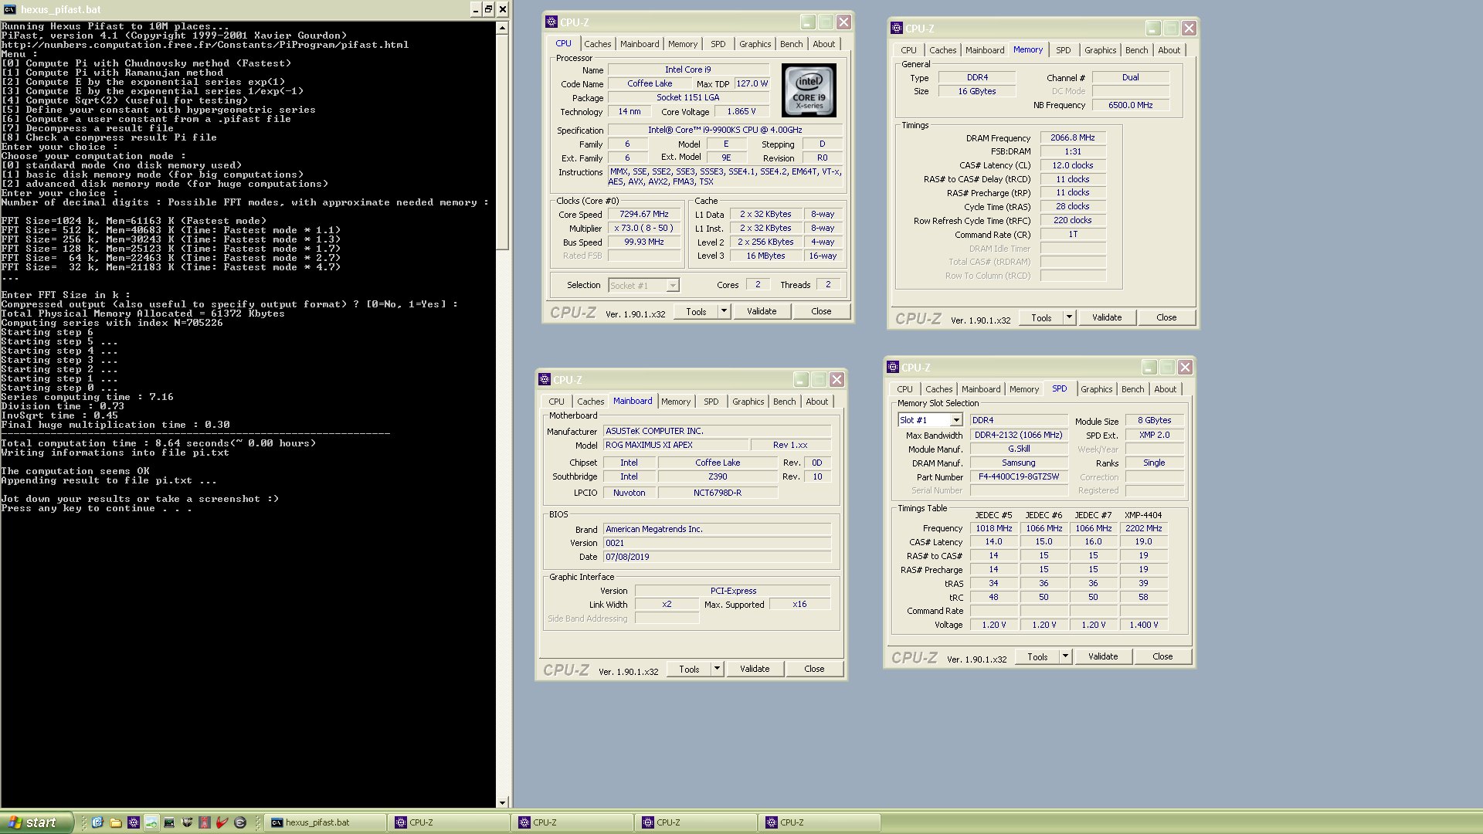Click the console icon in hexus_pifast.bat title bar

pyautogui.click(x=10, y=9)
